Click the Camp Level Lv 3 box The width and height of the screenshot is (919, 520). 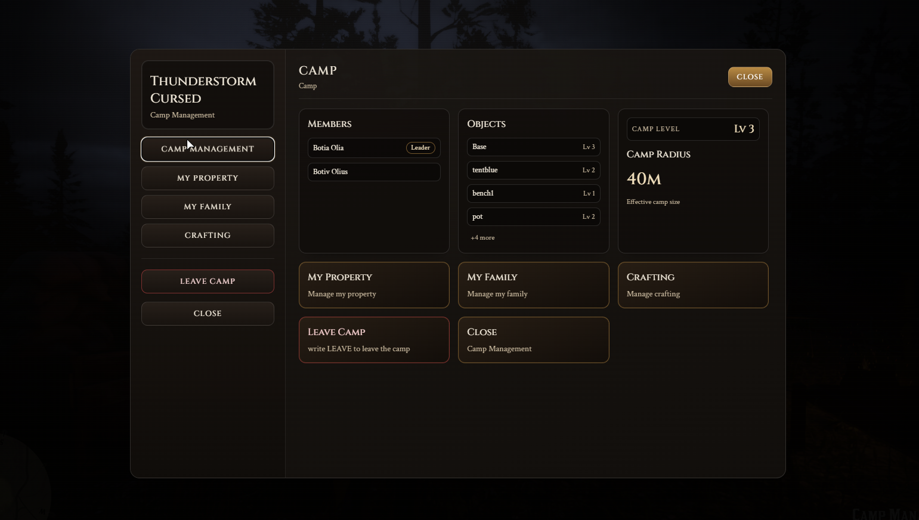tap(693, 129)
